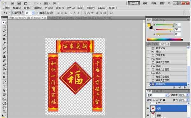
Task: Open the 图像(I) menu
Action: tap(27, 8)
